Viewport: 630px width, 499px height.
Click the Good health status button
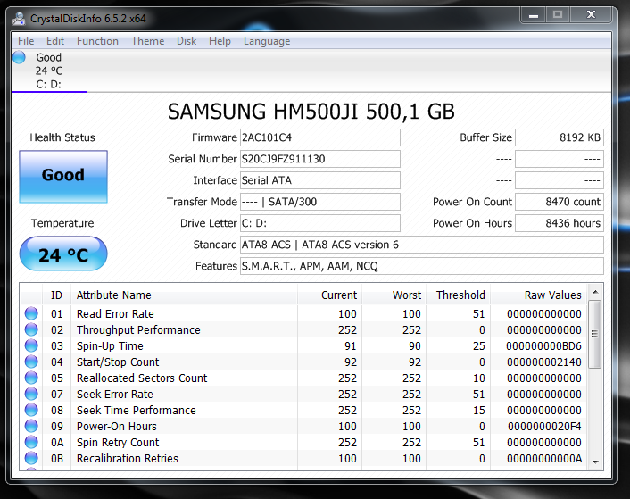(x=63, y=176)
